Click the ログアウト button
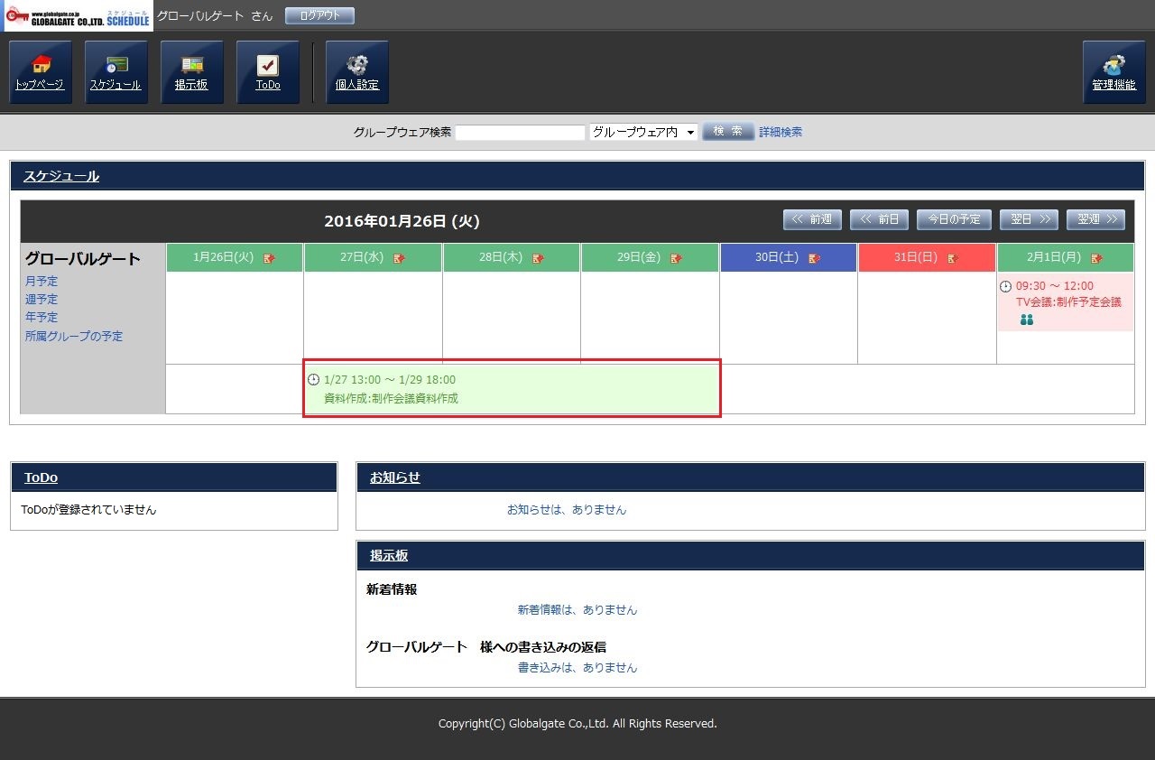 pos(319,15)
